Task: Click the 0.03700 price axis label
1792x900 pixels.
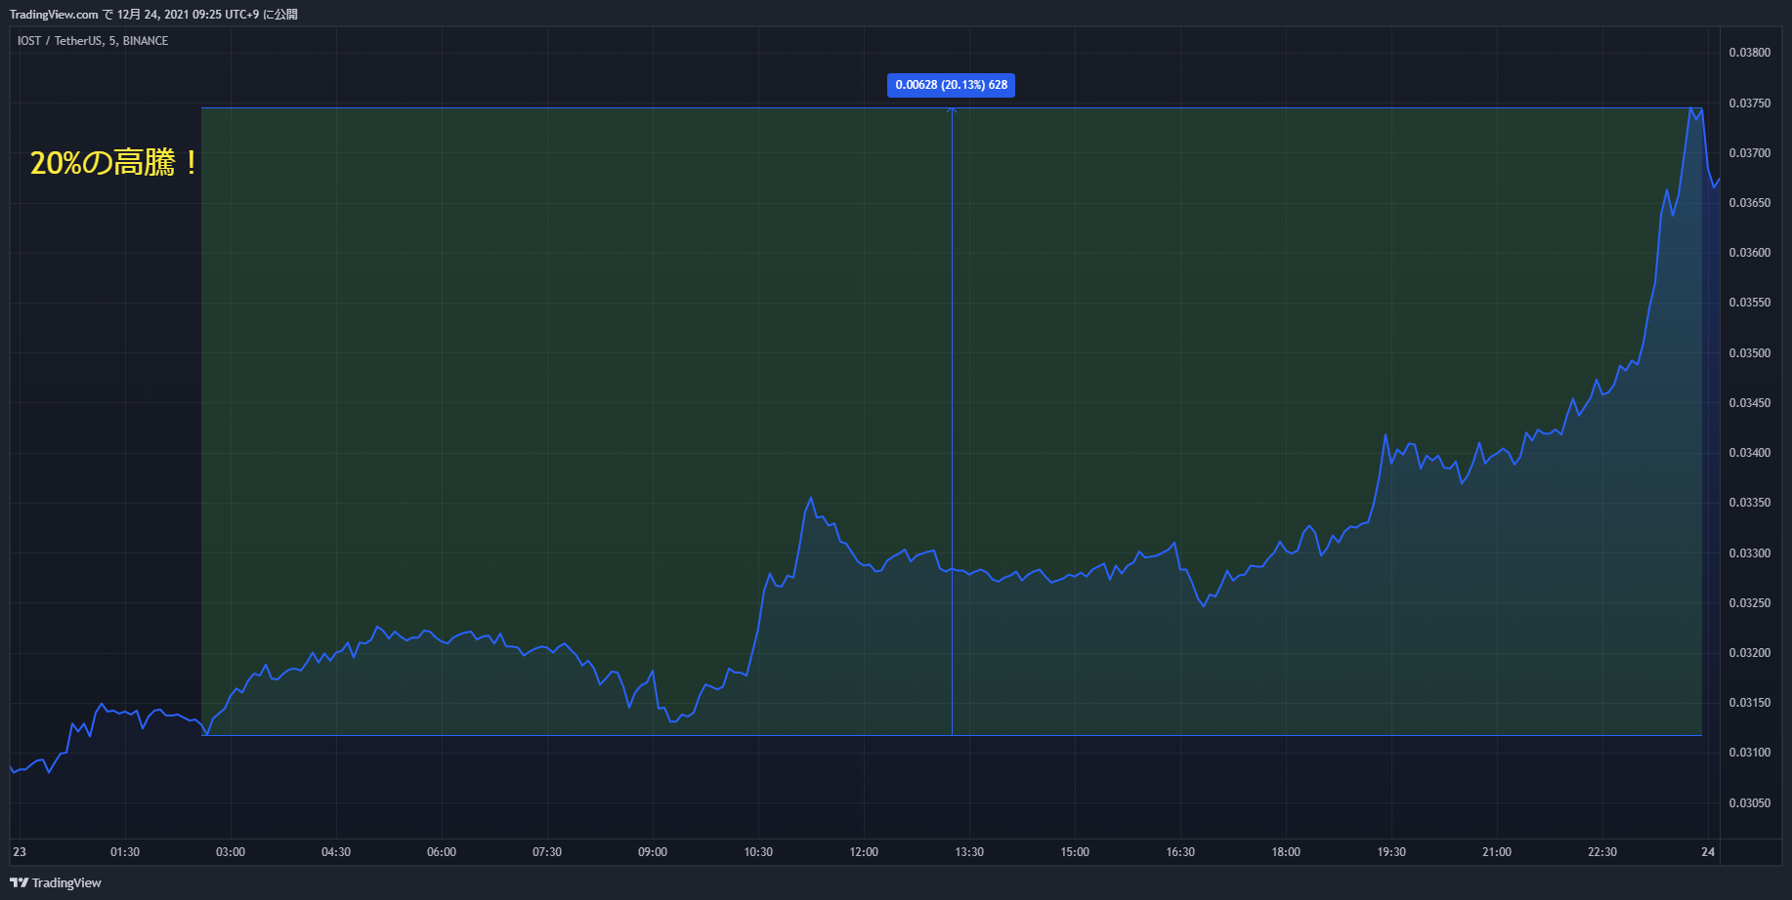Action: [1749, 153]
